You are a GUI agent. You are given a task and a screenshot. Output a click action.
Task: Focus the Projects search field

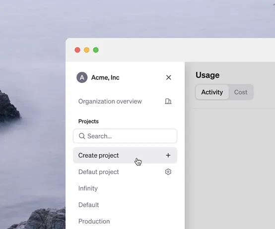pyautogui.click(x=125, y=136)
